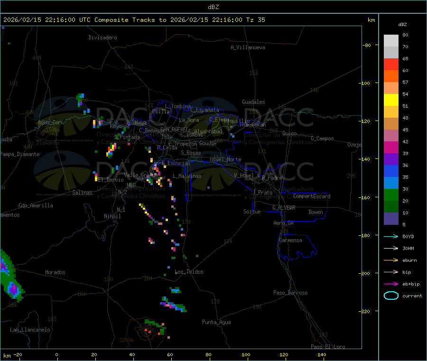
Task: Click the S_Rosas map label
Action: tap(191, 153)
